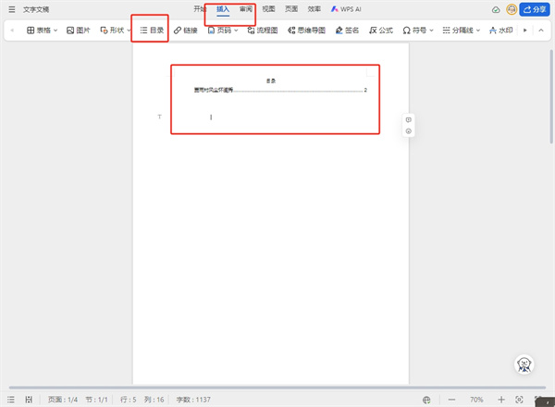Click the globe language icon
Viewport: 555px width, 407px height.
[x=426, y=400]
